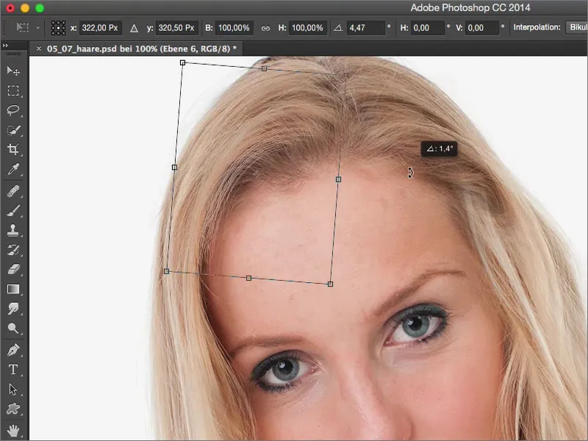Select the Eyedropper tool

pyautogui.click(x=13, y=169)
